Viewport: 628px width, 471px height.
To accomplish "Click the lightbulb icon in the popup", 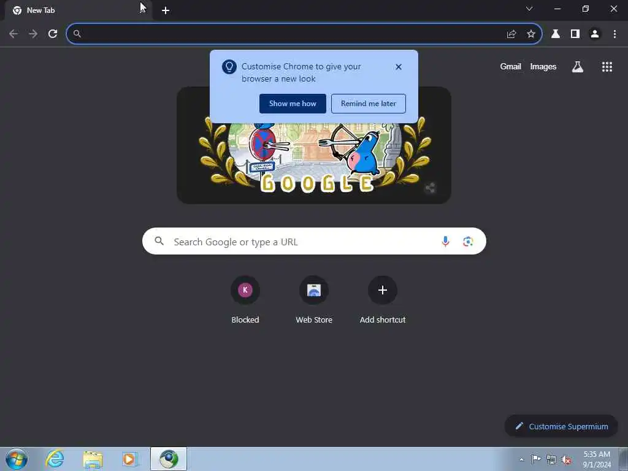I will click(229, 67).
